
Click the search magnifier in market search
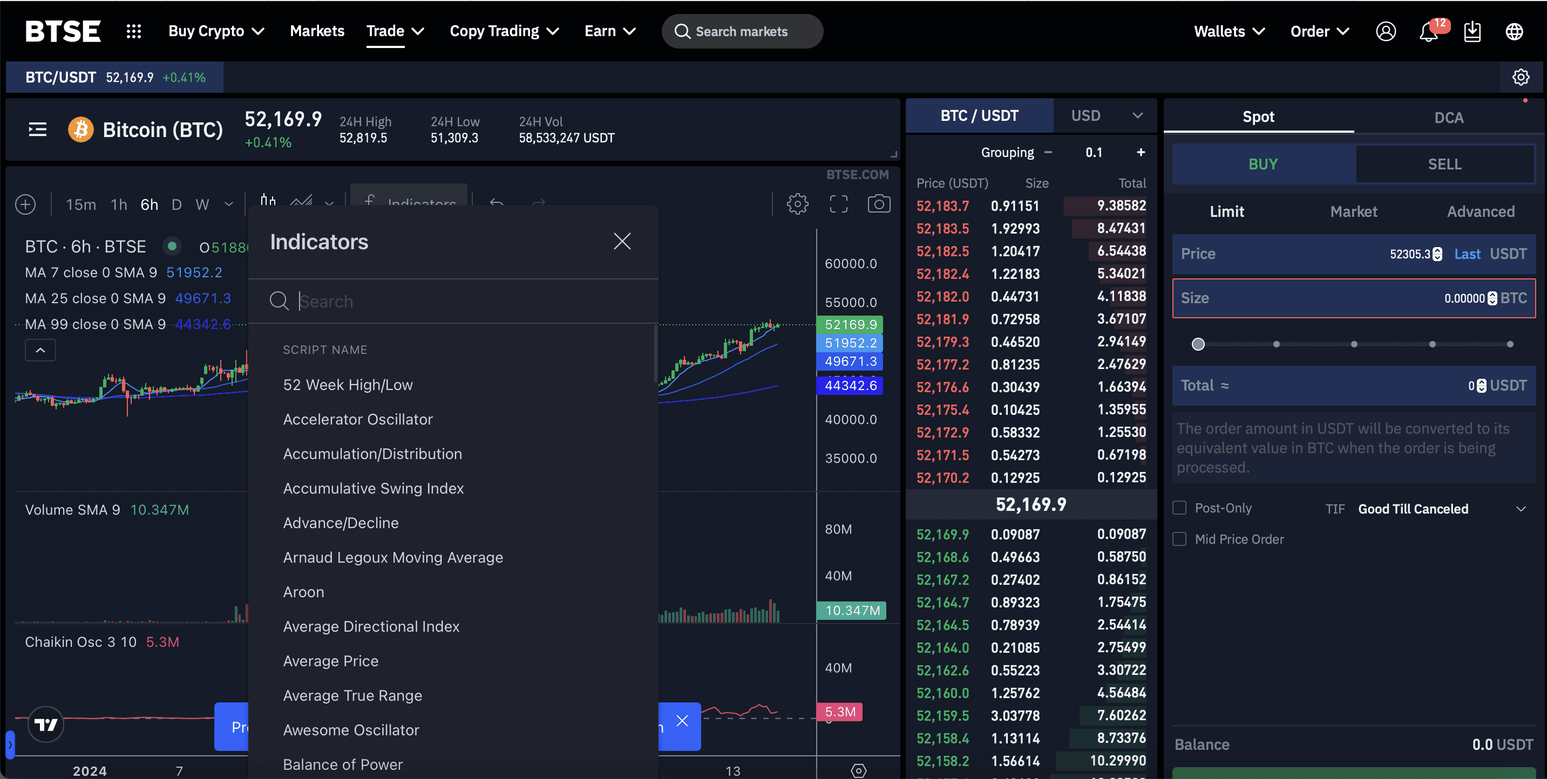(682, 31)
